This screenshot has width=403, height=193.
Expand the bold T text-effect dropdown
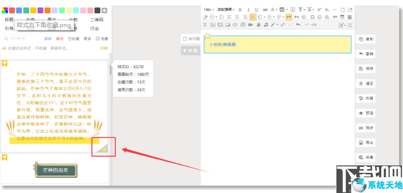tap(304, 10)
